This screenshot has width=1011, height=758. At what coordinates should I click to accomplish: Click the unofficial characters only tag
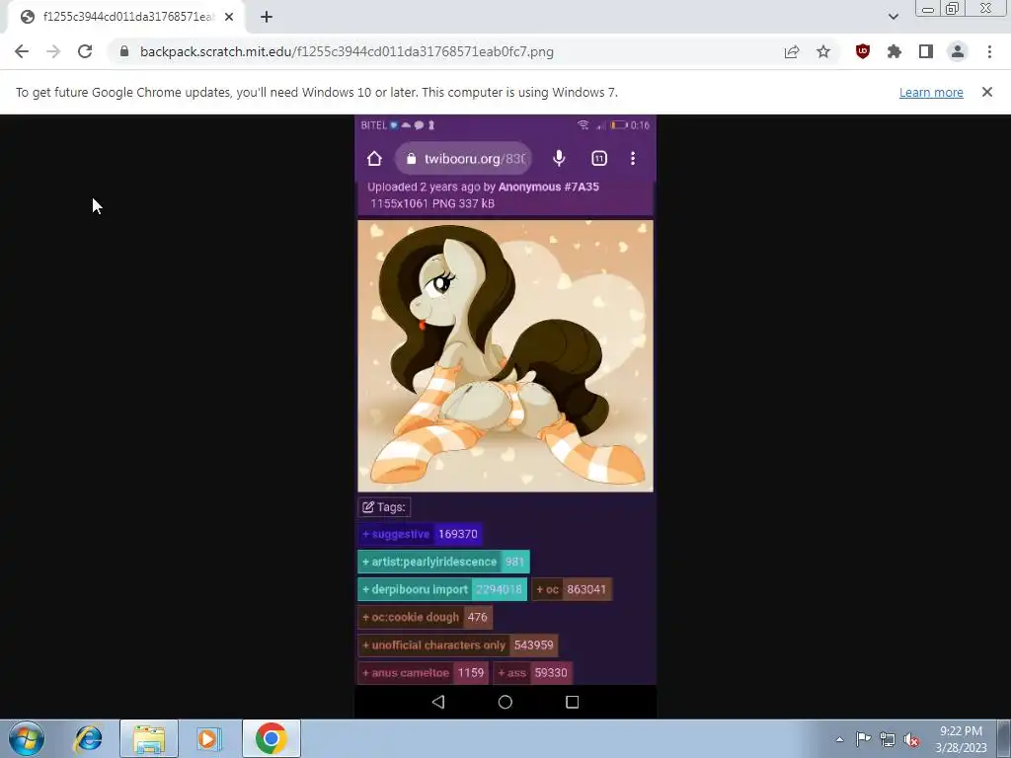458,644
